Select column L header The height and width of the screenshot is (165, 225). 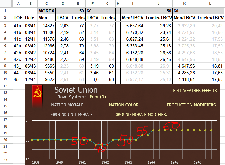[210, 4]
